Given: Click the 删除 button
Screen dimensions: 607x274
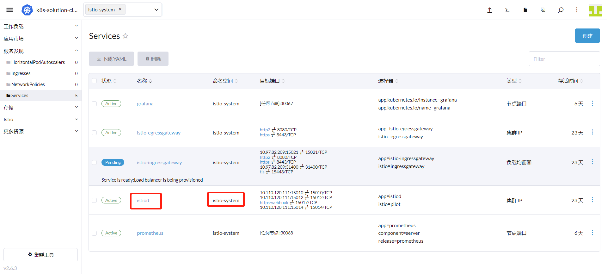Looking at the screenshot, I should click(x=153, y=59).
